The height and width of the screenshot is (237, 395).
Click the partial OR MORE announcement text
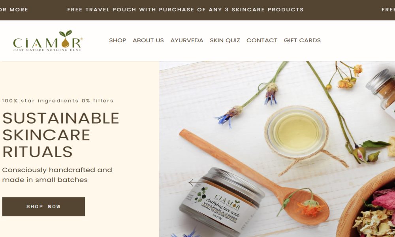coord(14,9)
